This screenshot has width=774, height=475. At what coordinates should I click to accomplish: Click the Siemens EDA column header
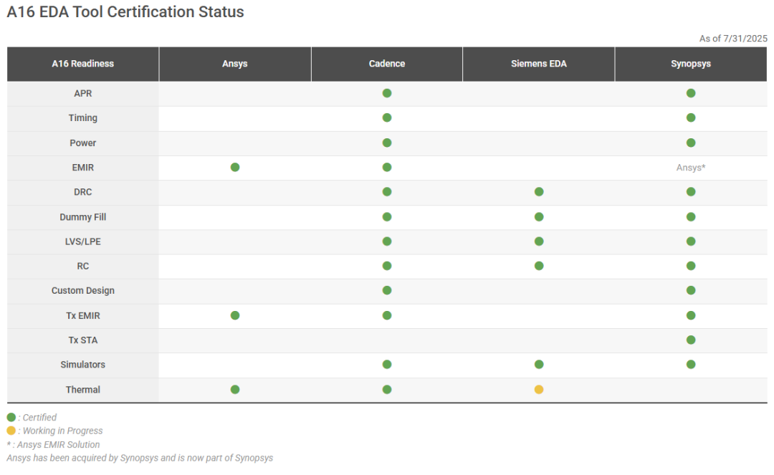coord(539,64)
